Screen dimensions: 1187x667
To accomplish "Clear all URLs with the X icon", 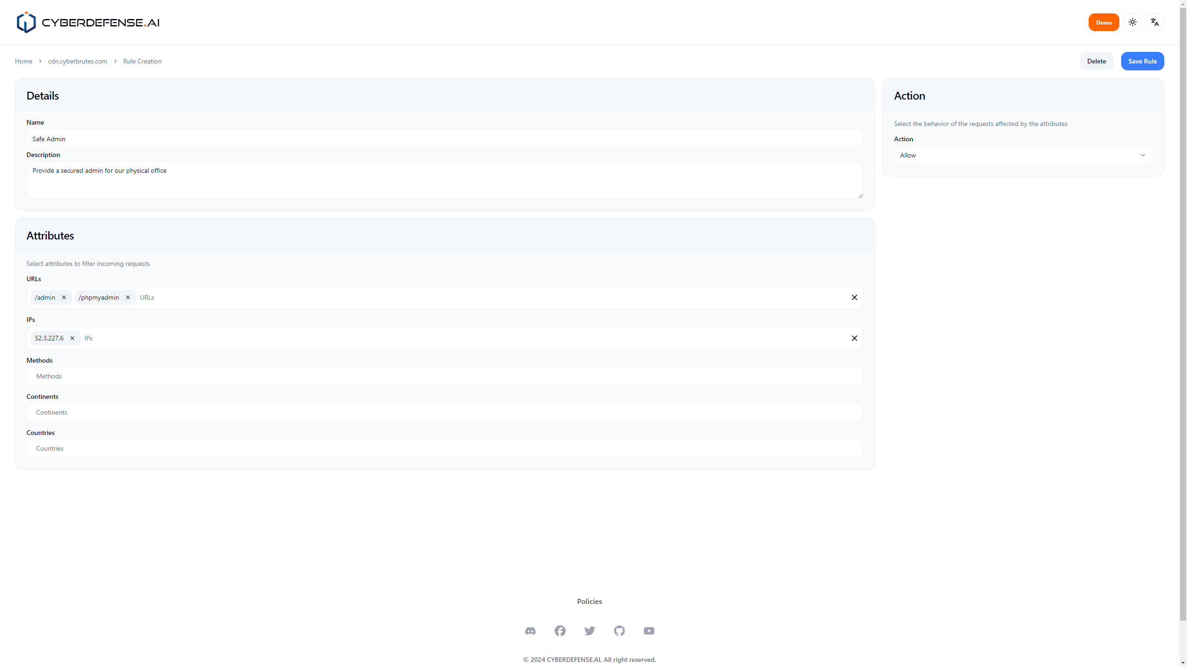I will 854,297.
